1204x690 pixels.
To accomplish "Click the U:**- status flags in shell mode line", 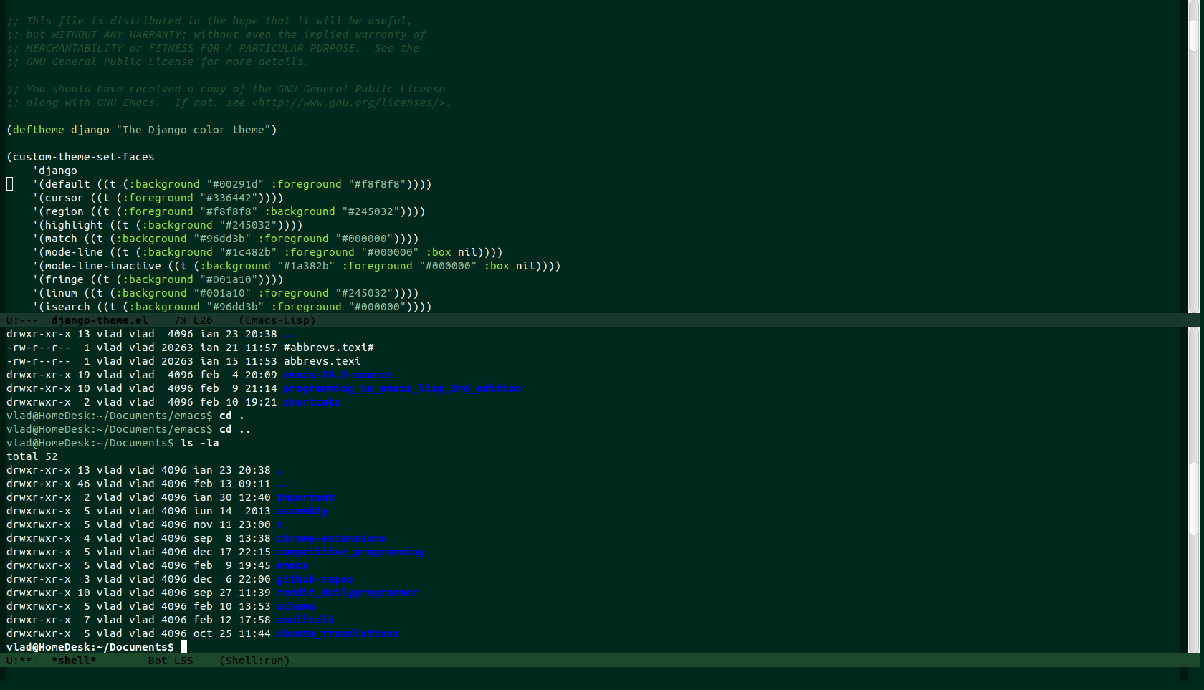I will 21,661.
